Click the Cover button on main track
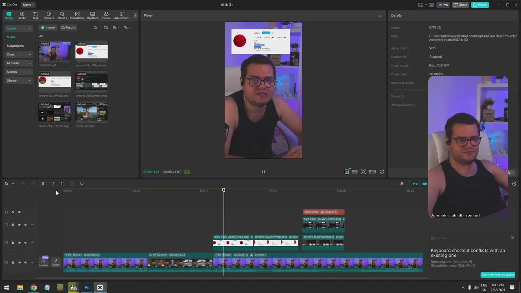521x293 pixels. click(56, 262)
